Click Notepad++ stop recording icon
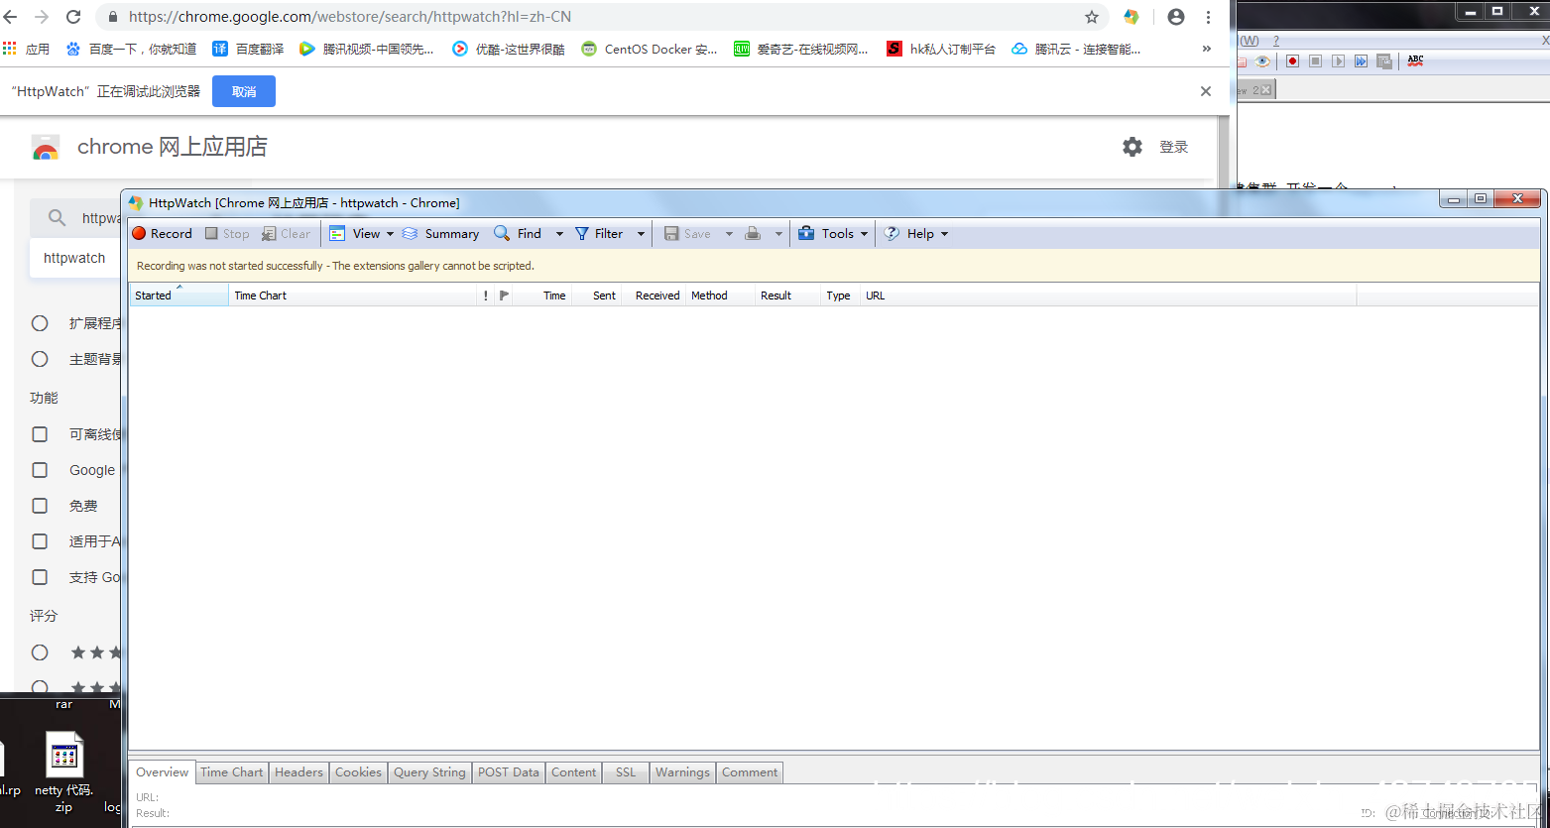The height and width of the screenshot is (828, 1550). (x=1315, y=60)
